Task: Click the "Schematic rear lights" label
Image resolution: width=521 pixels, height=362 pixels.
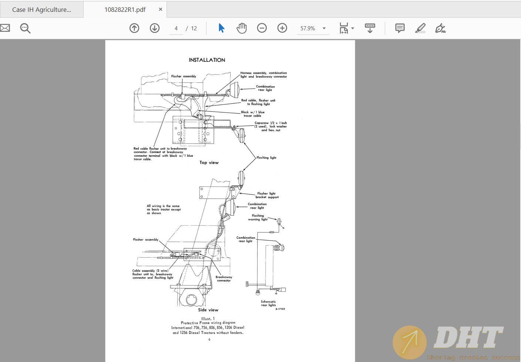Action: pos(268,303)
